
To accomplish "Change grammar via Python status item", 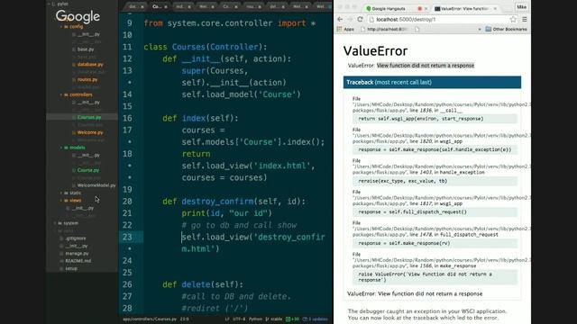I will pos(255,319).
